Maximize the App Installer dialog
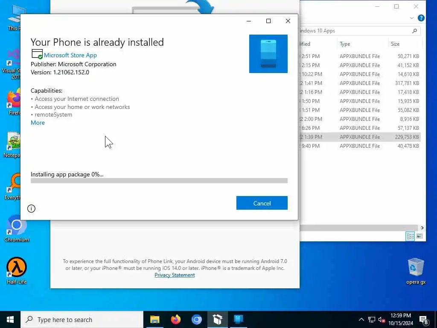 point(268,21)
